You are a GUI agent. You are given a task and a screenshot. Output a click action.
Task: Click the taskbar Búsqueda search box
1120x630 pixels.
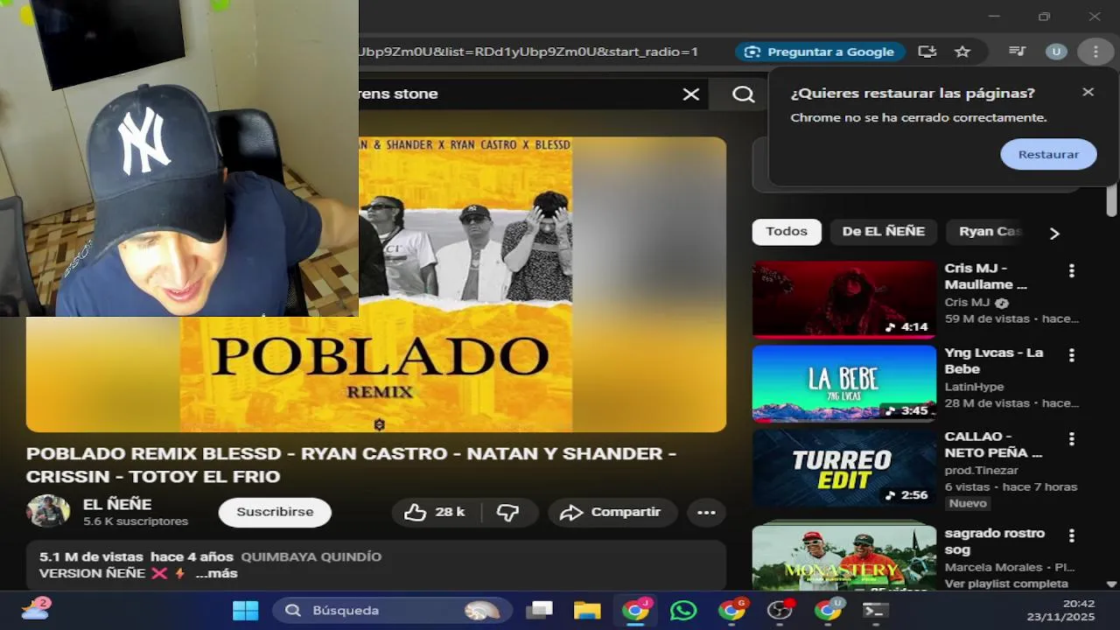392,610
